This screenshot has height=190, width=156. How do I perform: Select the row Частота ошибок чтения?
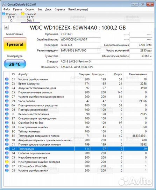[x=76, y=79]
